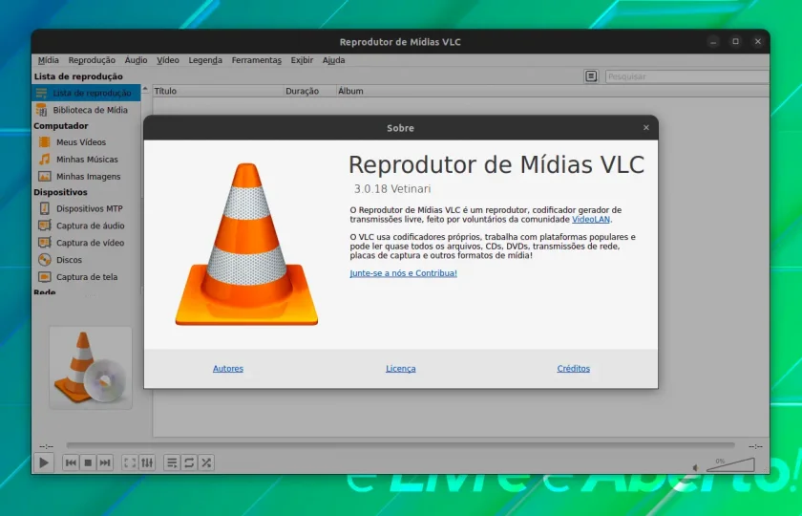Screen dimensions: 802x516
Task: Open Meus Vídeos in sidebar
Action: (86, 142)
